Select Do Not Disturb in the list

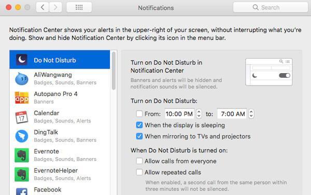click(x=60, y=60)
